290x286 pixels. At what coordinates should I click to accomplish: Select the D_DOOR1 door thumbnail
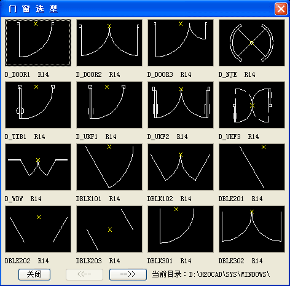click(38, 42)
